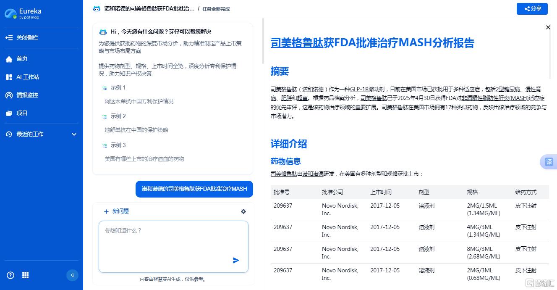Open user avatar C
Viewport: 557px width, 290px height.
pyautogui.click(x=72, y=275)
